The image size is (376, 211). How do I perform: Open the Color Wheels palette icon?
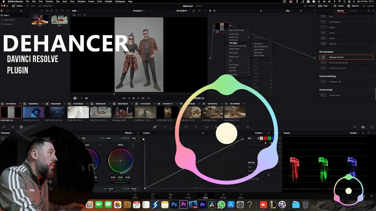click(21, 127)
